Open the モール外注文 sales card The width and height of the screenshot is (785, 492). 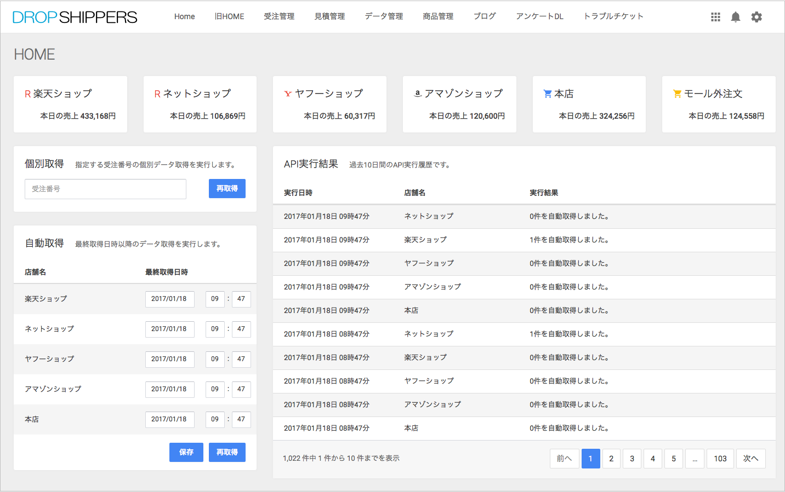click(719, 105)
